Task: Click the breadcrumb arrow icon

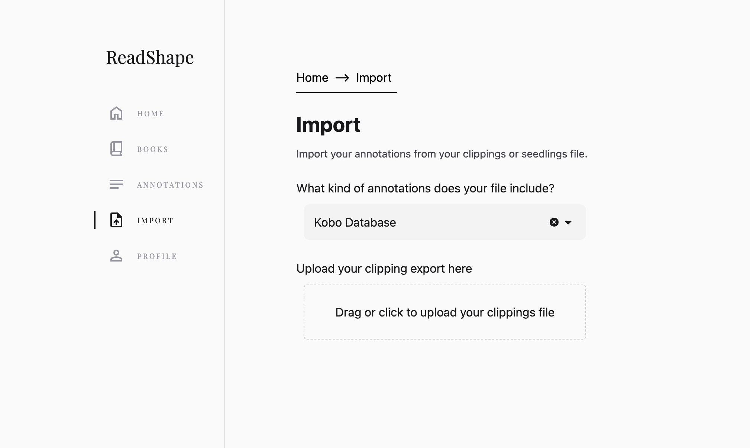Action: (342, 78)
